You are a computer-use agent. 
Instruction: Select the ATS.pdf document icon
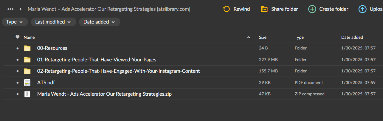coord(27,83)
